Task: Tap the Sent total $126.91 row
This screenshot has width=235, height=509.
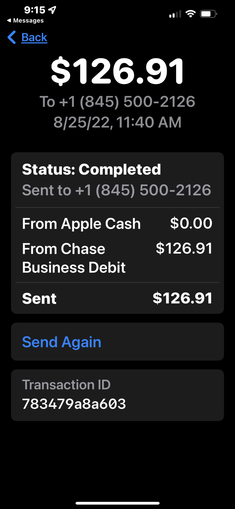Action: (118, 298)
